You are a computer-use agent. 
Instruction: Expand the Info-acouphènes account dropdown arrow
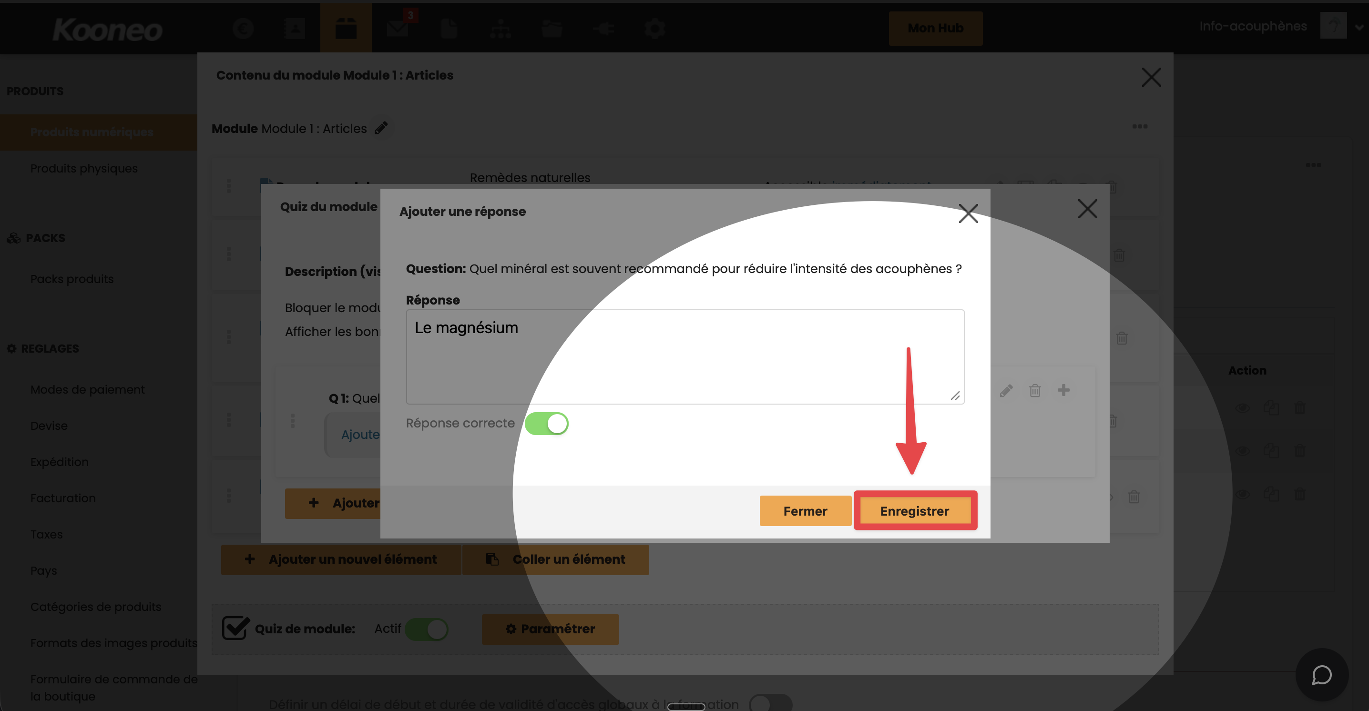click(x=1359, y=27)
